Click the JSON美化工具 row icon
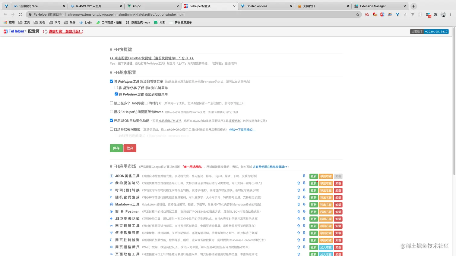Image resolution: width=456 pixels, height=256 pixels. pos(111,176)
